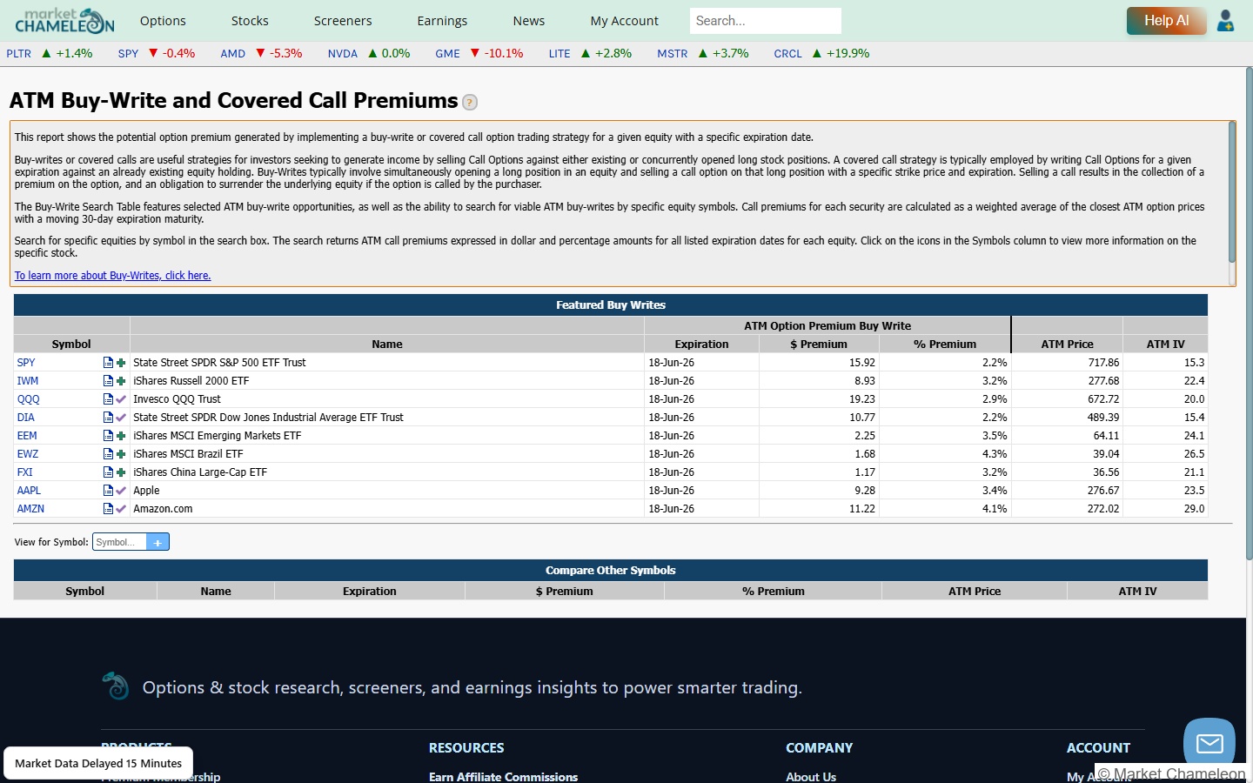Add SPY to watchlist with green plus

[x=121, y=363]
